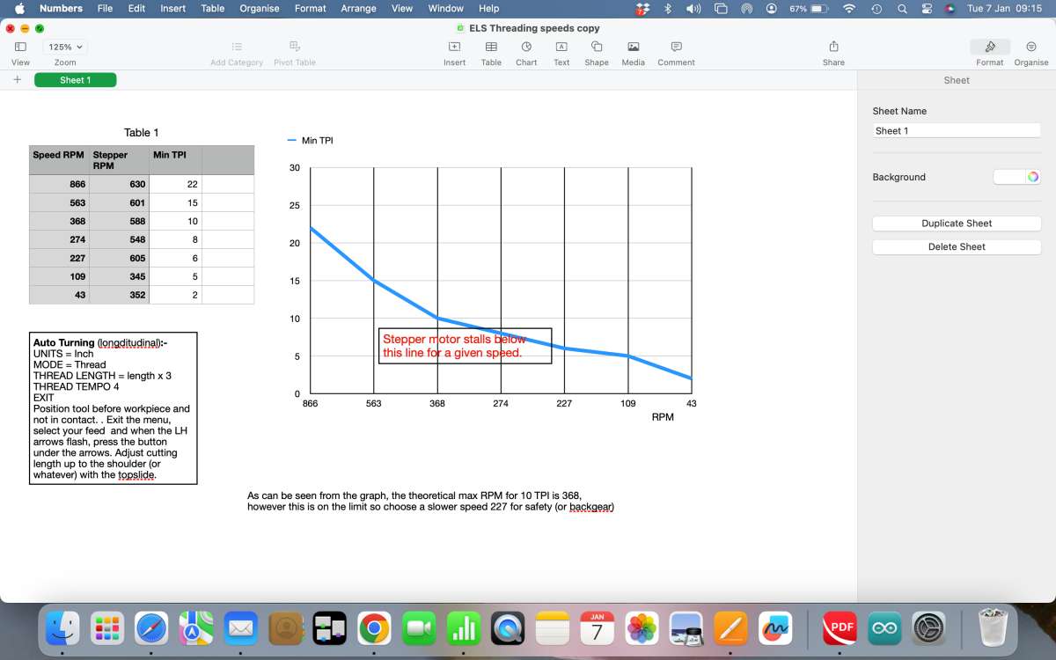Screen dimensions: 1056x660
Task: Select the Sheet 1 tab
Action: click(75, 80)
